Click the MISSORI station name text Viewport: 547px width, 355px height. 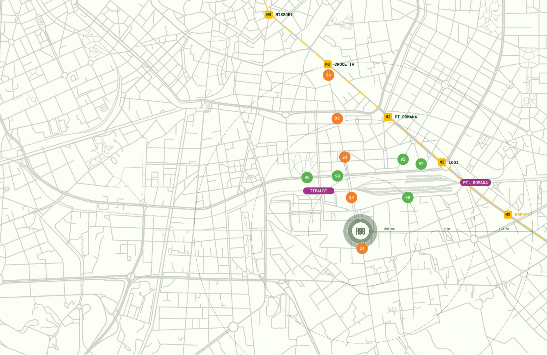click(x=284, y=15)
